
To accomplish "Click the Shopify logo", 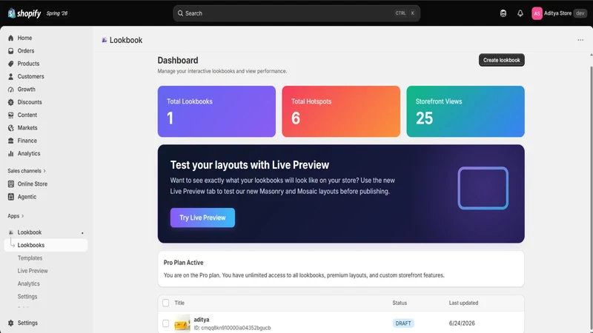I will (24, 13).
